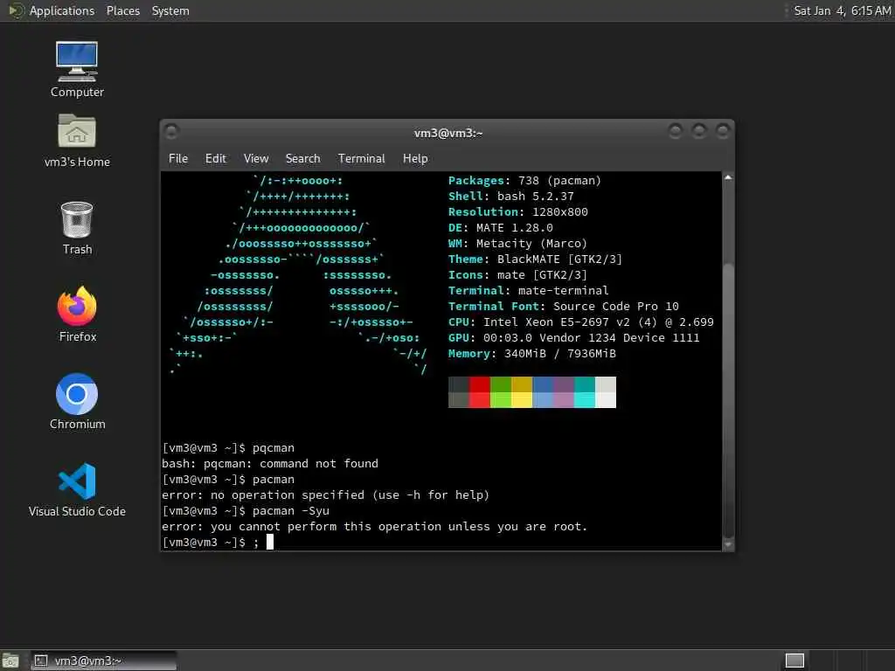Image resolution: width=895 pixels, height=671 pixels.
Task: Click the vm3@vm3:~ taskbar window button
Action: click(103, 661)
